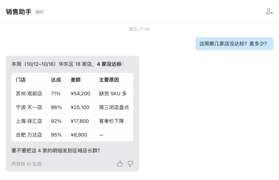Open the 销售助手 chat title

pyautogui.click(x=19, y=12)
